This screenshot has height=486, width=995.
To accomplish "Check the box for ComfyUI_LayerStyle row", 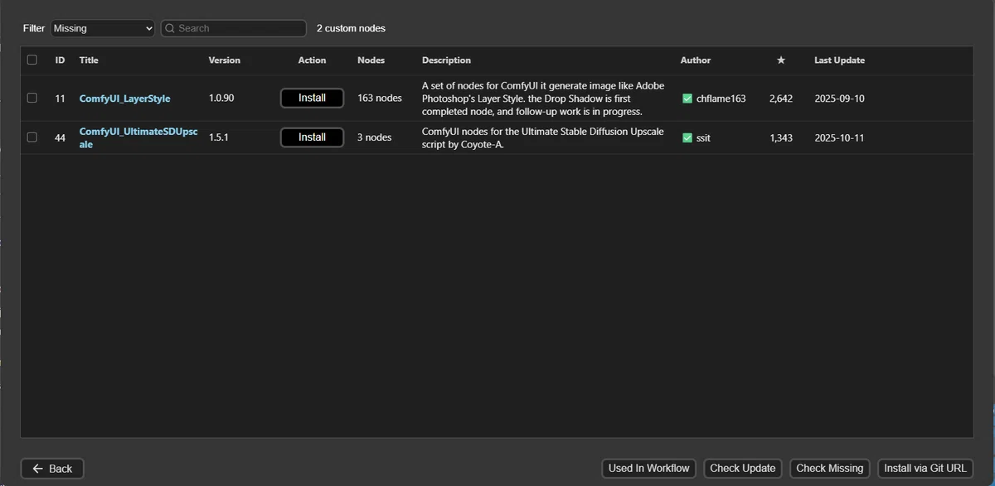I will point(32,98).
